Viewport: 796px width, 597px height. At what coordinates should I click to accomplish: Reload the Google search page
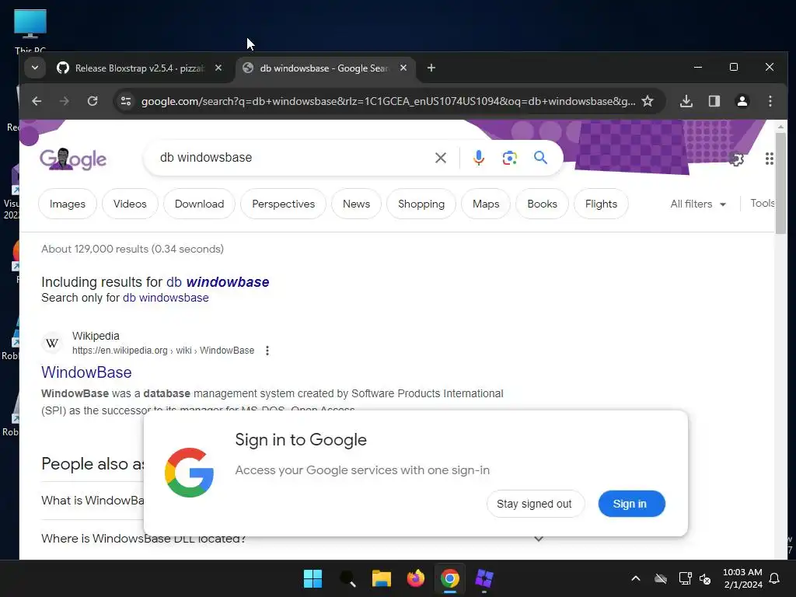pyautogui.click(x=92, y=101)
